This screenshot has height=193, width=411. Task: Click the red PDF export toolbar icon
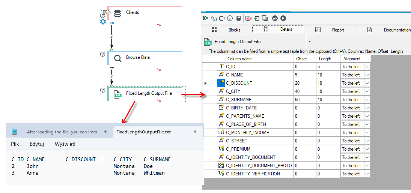click(x=248, y=18)
